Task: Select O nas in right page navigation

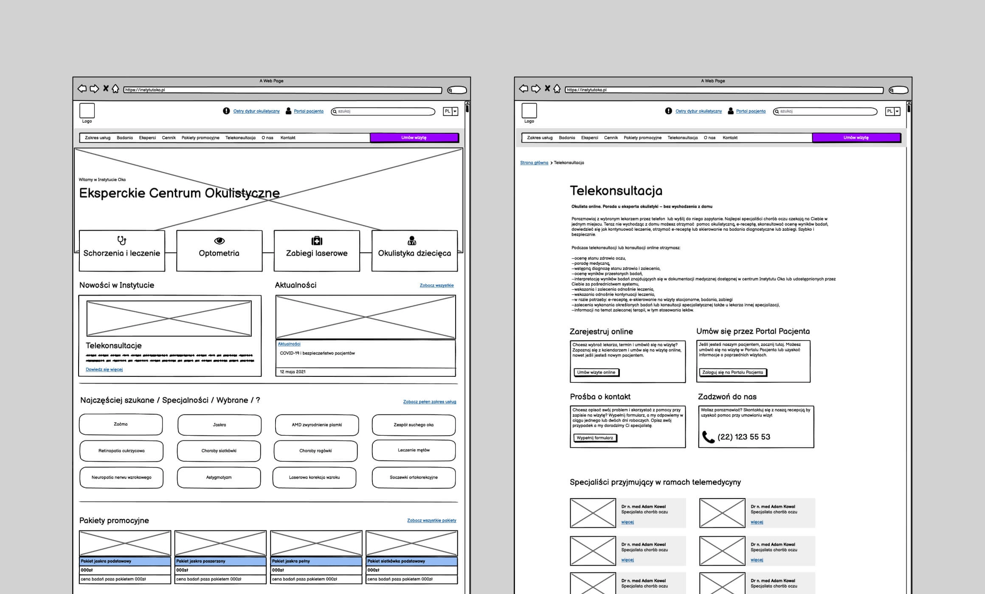Action: coord(709,137)
